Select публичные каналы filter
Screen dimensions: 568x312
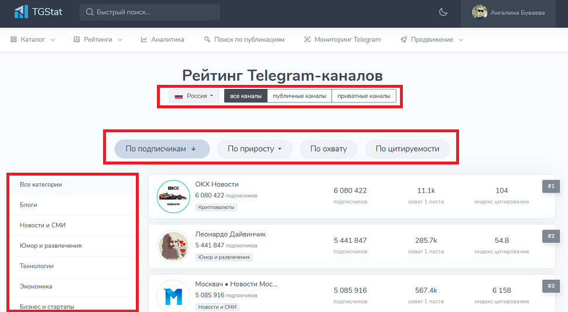click(299, 96)
